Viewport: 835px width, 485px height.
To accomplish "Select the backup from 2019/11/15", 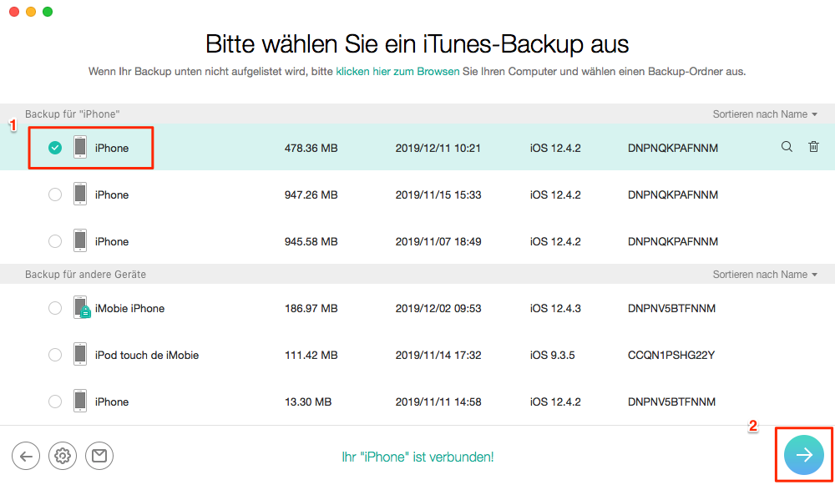I will [x=55, y=194].
